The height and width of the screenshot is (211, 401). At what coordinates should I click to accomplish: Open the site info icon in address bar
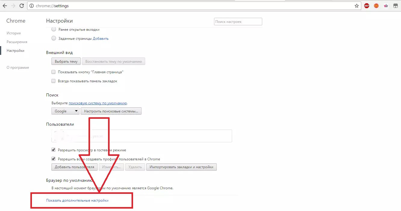[32, 6]
